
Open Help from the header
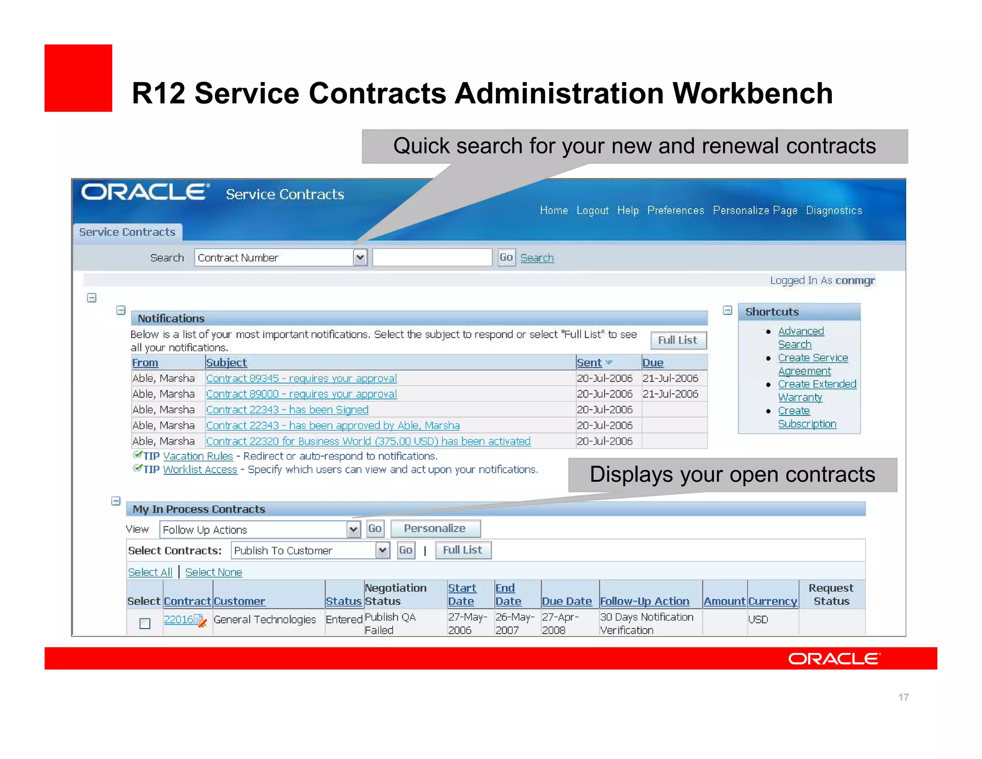[x=628, y=211]
